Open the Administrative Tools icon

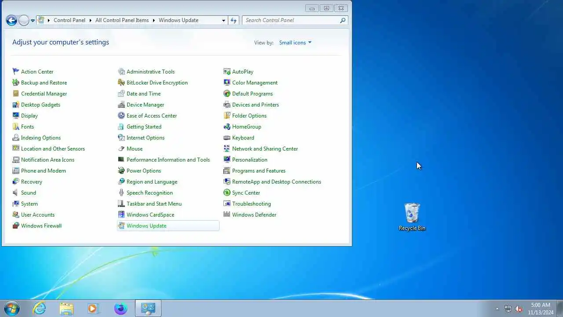[121, 71]
